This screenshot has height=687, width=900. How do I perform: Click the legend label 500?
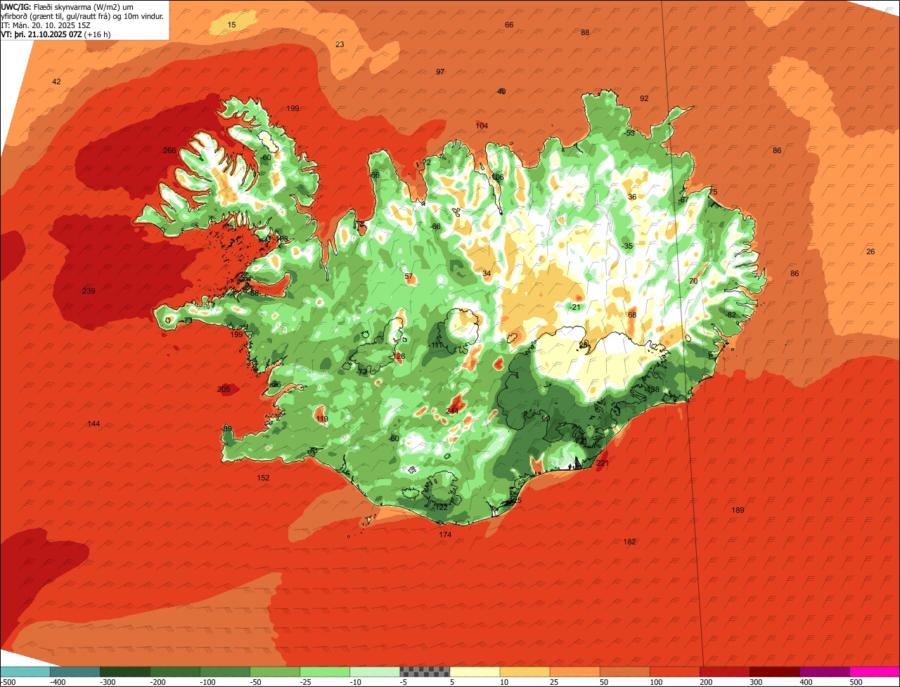(856, 682)
